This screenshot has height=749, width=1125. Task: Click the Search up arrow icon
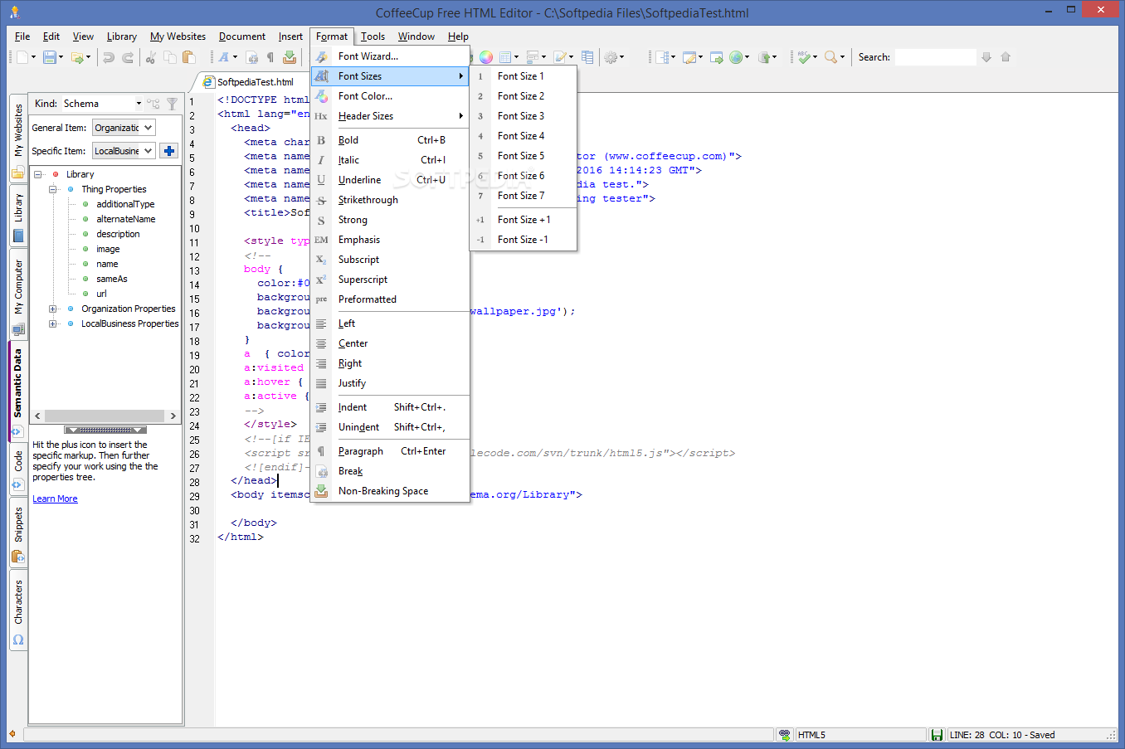click(1006, 57)
